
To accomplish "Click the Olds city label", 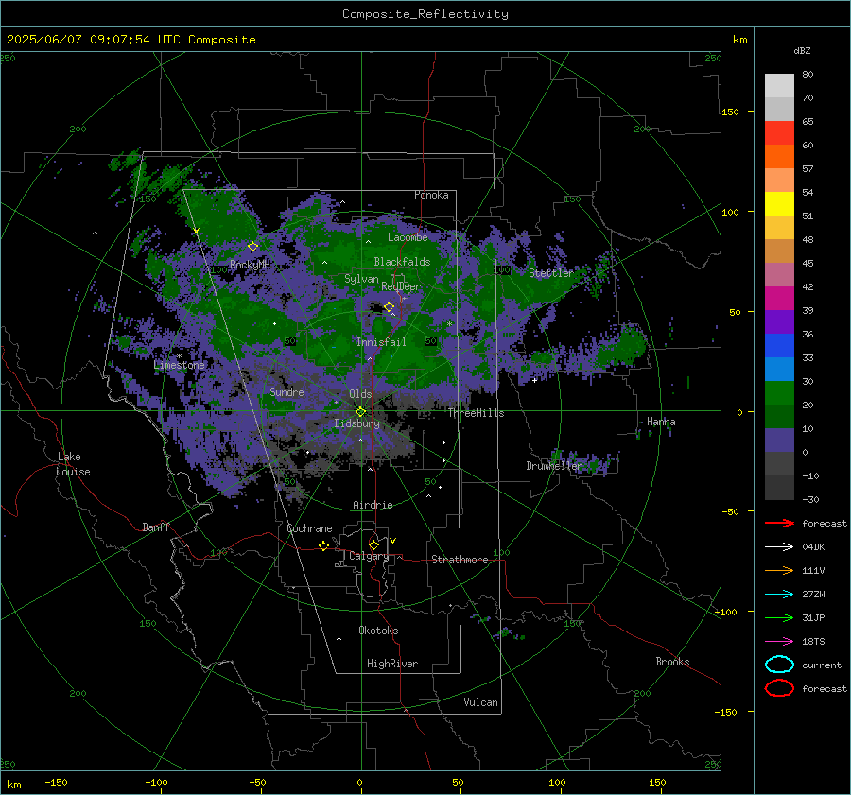I will pos(360,394).
